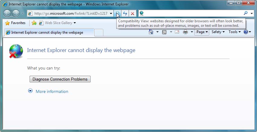Minimize the Internet Explorer window
257x132 pixels.
[x=231, y=3]
